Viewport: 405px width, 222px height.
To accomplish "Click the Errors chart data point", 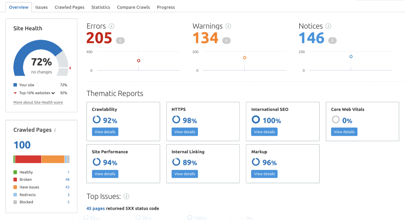I will (139, 61).
